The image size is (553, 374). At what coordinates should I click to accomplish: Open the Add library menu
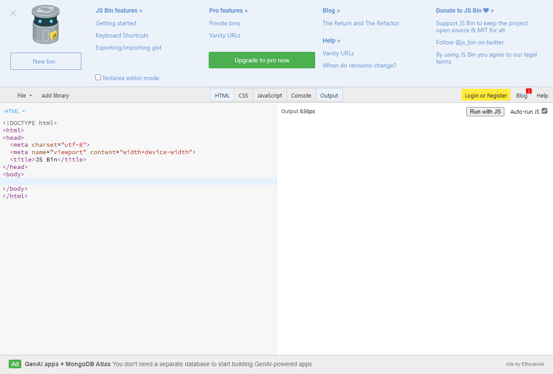pos(55,95)
